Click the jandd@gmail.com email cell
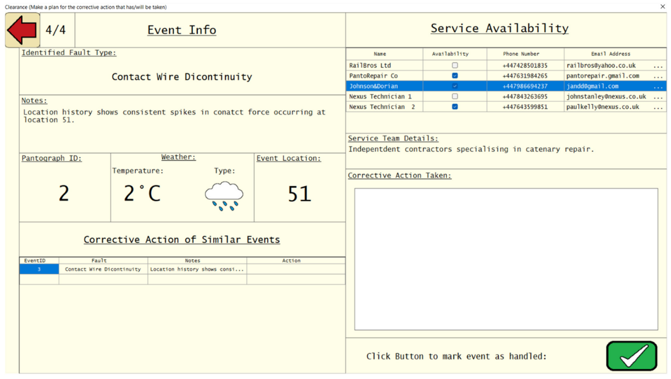 [x=593, y=86]
